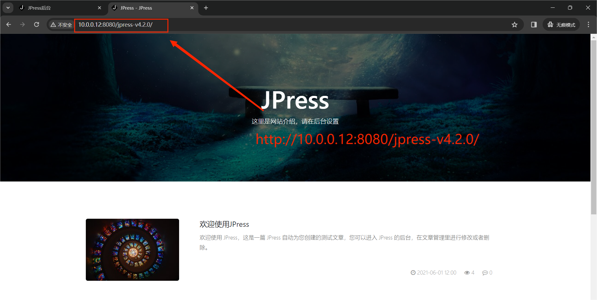This screenshot has width=597, height=300.
Task: Click the article summary text
Action: (x=345, y=242)
